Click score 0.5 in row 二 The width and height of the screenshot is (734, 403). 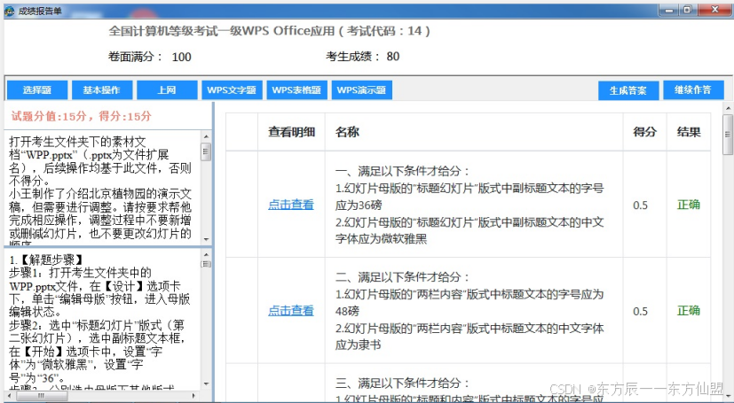click(641, 312)
